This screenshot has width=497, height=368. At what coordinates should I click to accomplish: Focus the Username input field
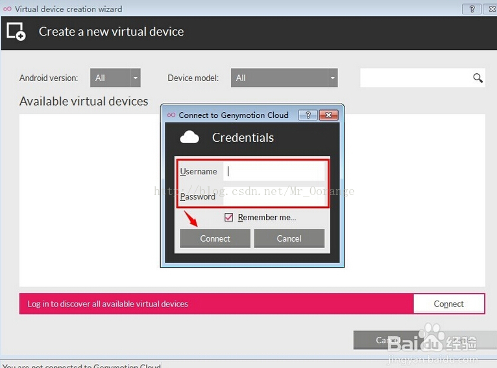274,171
